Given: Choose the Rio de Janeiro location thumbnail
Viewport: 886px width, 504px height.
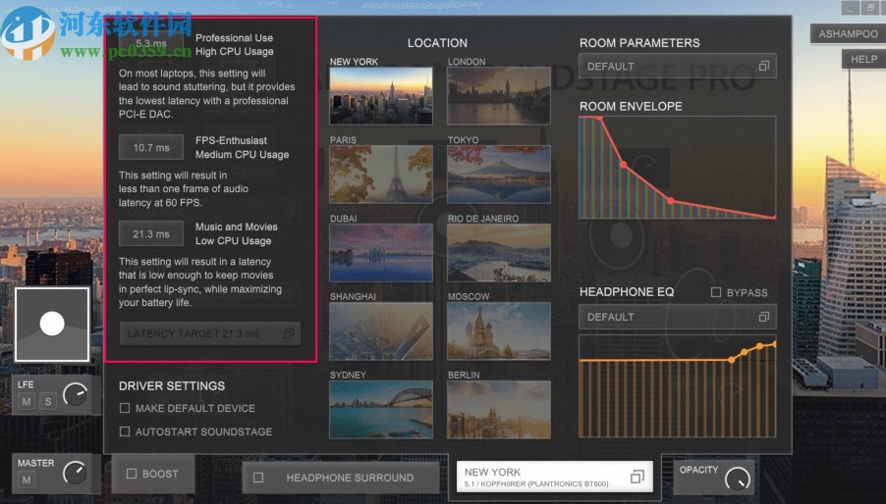Looking at the screenshot, I should [498, 253].
